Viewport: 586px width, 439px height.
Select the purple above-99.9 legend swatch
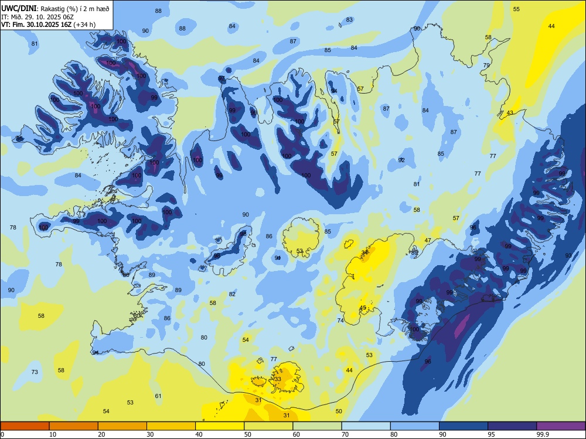click(x=561, y=426)
